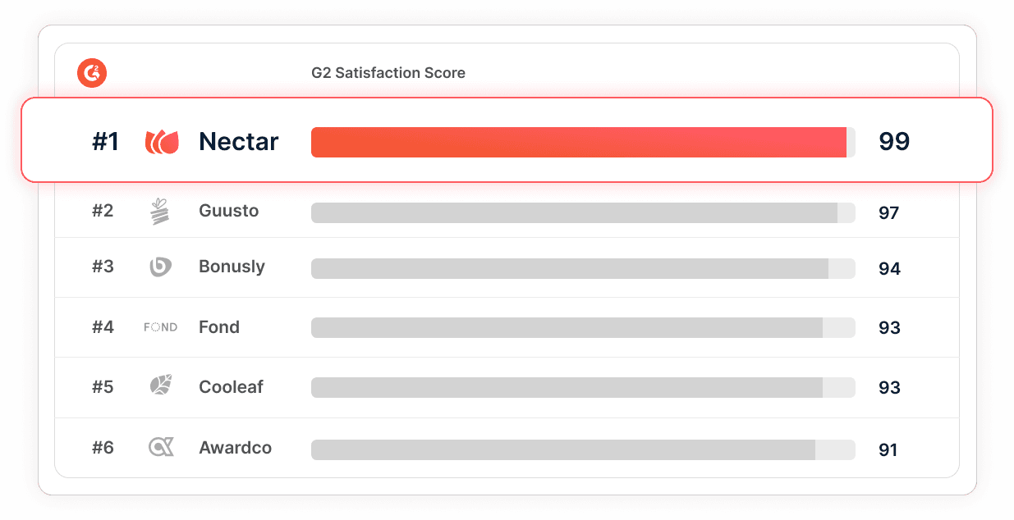Click Nectar's score value of 99
This screenshot has width=1014, height=520.
point(894,142)
